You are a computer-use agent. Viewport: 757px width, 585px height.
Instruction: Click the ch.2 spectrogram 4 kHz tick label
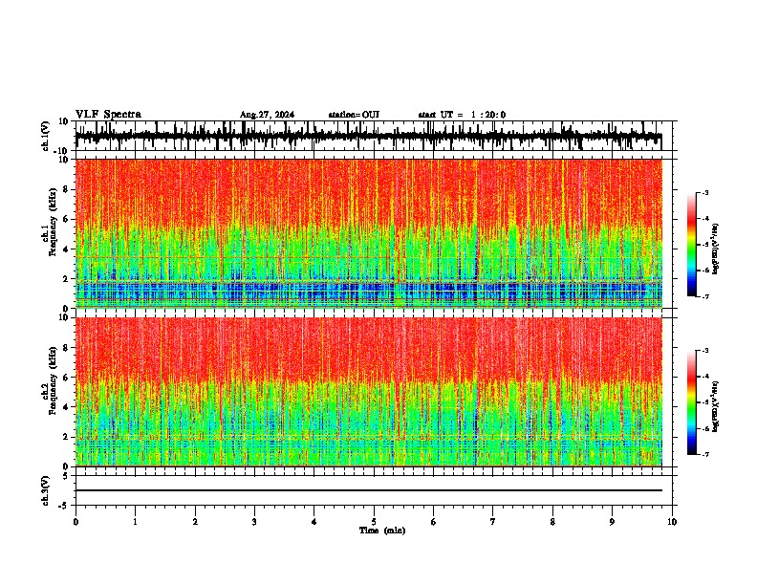point(67,407)
